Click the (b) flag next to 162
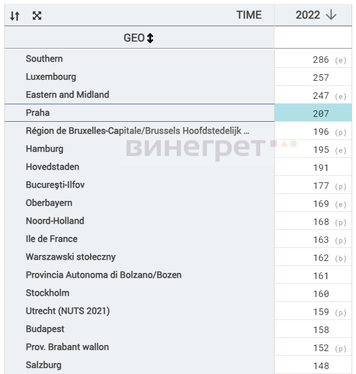 341,258
